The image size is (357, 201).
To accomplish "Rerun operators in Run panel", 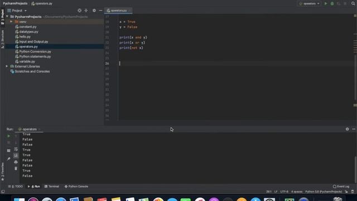I will pyautogui.click(x=9, y=136).
